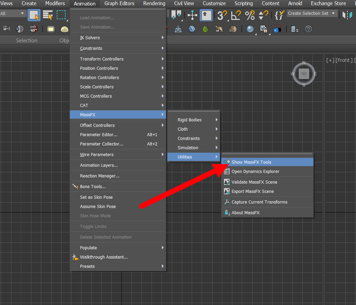This screenshot has height=305, width=356.
Task: Expand the Rotation Controllers submenu
Action: (118, 77)
